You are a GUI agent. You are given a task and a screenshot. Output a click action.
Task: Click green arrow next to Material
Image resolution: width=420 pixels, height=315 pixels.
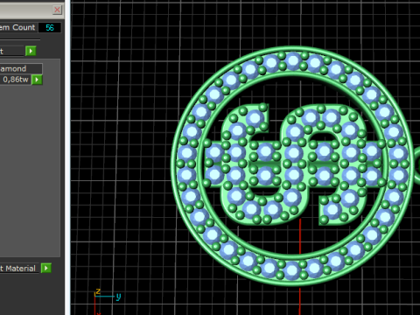pyautogui.click(x=46, y=268)
